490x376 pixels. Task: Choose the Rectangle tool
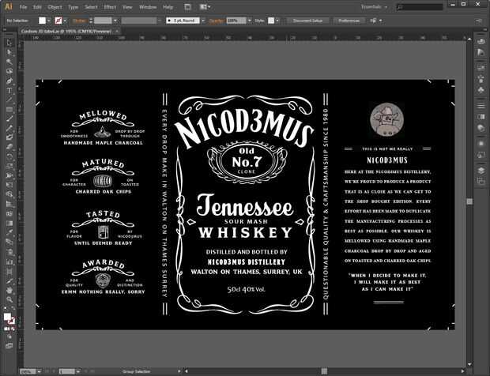(x=9, y=109)
